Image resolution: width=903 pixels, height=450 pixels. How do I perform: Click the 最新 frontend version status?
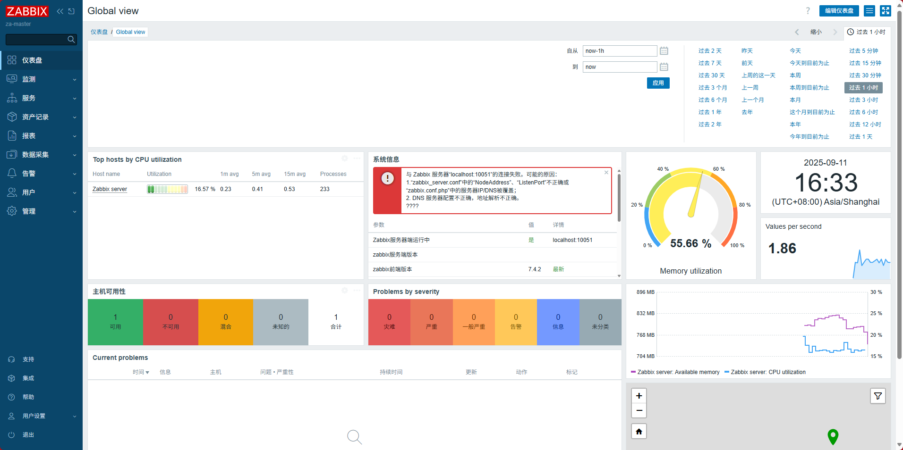tap(558, 269)
